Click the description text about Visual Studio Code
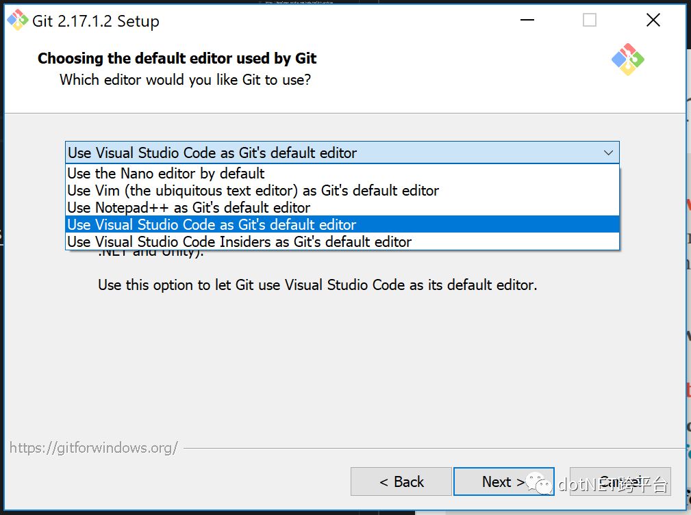 (x=317, y=285)
